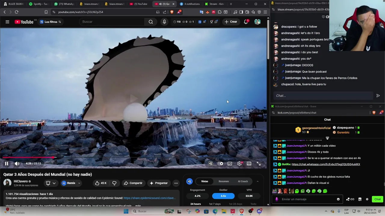Open YouTube notifications bell

point(246,22)
